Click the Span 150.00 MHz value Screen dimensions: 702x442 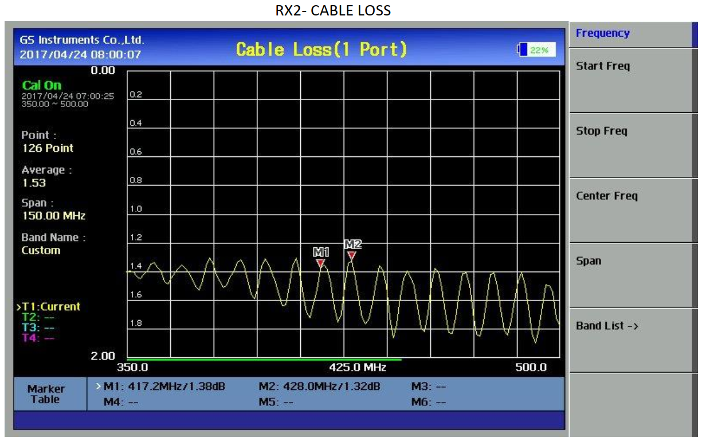[x=53, y=216]
